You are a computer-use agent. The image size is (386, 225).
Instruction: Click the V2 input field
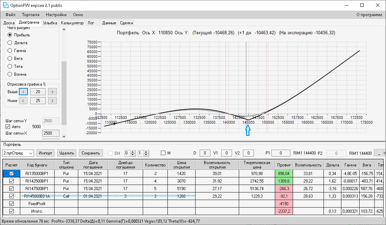pos(248,153)
